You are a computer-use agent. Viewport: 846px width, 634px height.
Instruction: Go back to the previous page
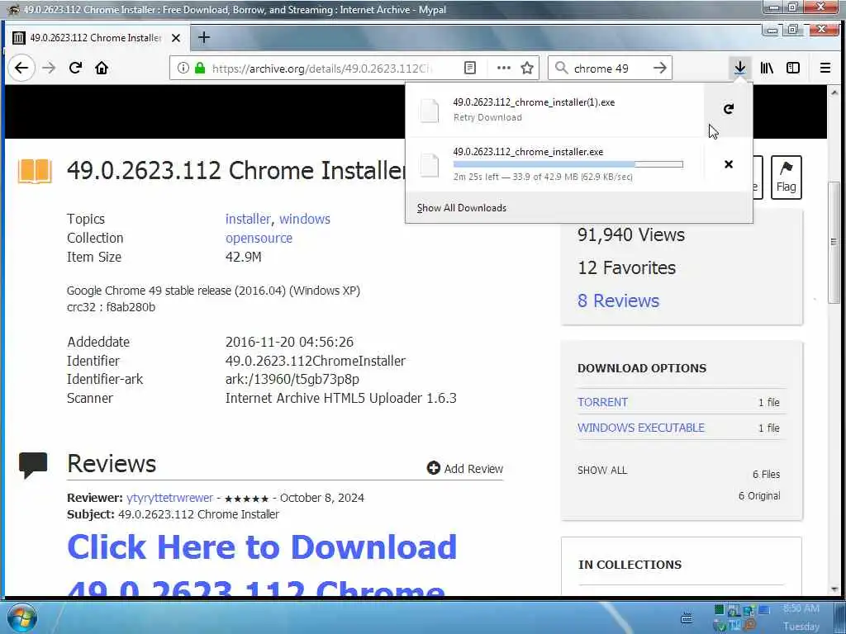(x=21, y=68)
